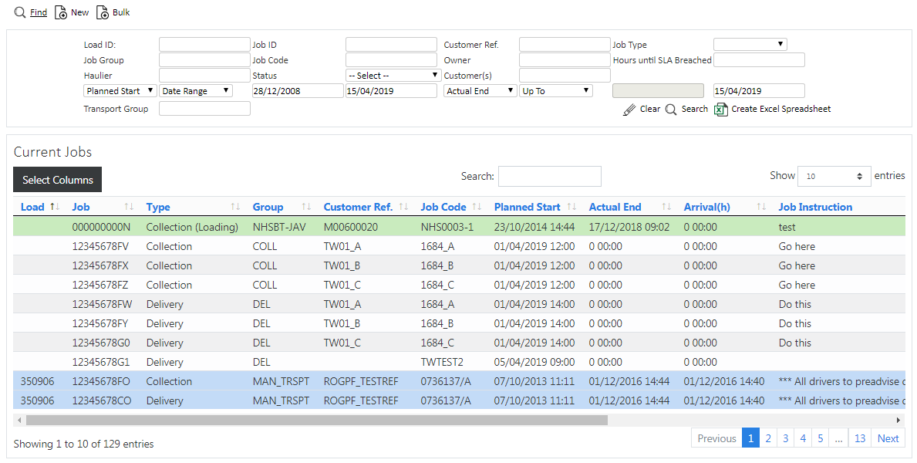The width and height of the screenshot is (917, 463).
Task: Sort by the Planned Start column arrows
Action: point(571,207)
